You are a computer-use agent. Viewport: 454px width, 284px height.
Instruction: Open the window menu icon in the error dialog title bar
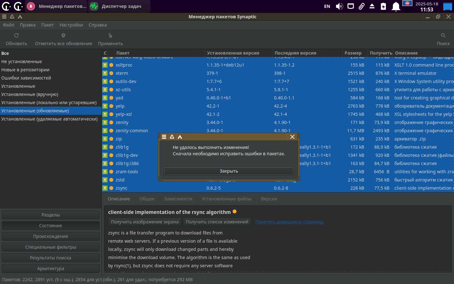coord(164,137)
